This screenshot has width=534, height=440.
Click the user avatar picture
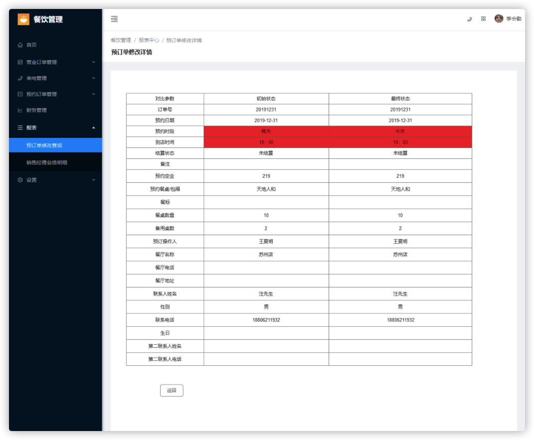[x=499, y=19]
